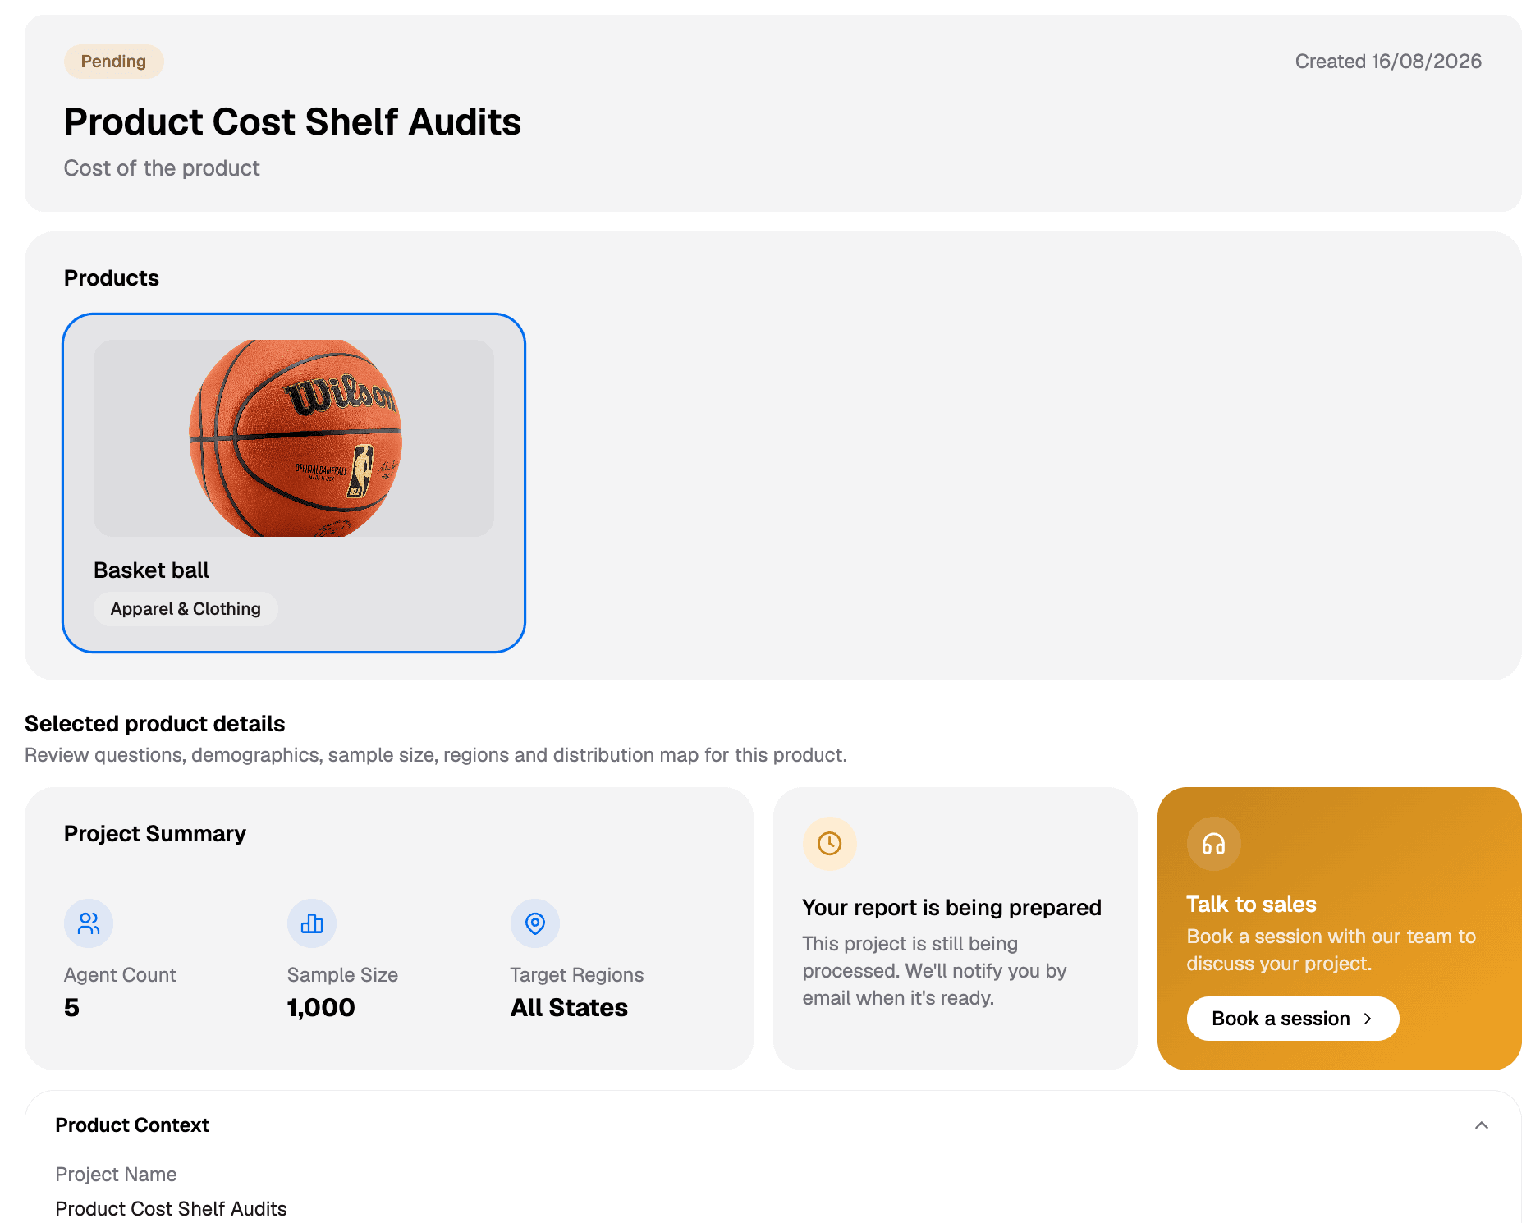Image resolution: width=1540 pixels, height=1223 pixels.
Task: Click the arrow inside Book a session
Action: (x=1368, y=1019)
